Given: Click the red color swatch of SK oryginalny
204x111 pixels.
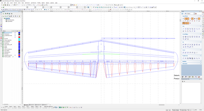Looking at the screenshot, I should coord(19,42).
